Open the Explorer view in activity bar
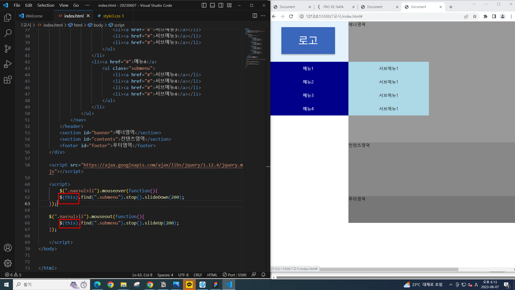The height and width of the screenshot is (290, 515). pos(8,18)
